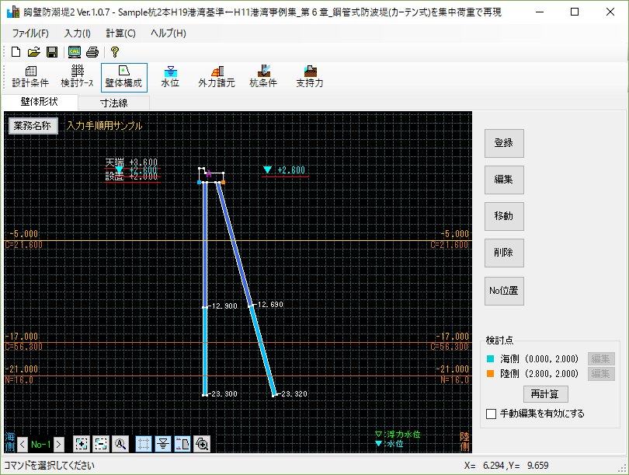Click the 登録 register button
The image size is (629, 475).
tap(505, 143)
